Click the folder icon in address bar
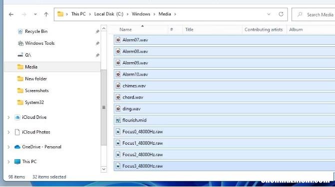The height and width of the screenshot is (187, 335). (60, 14)
